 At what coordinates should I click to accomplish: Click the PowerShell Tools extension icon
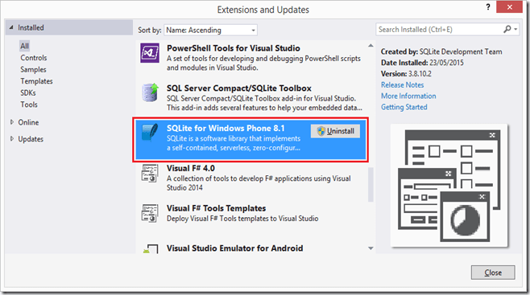click(150, 52)
